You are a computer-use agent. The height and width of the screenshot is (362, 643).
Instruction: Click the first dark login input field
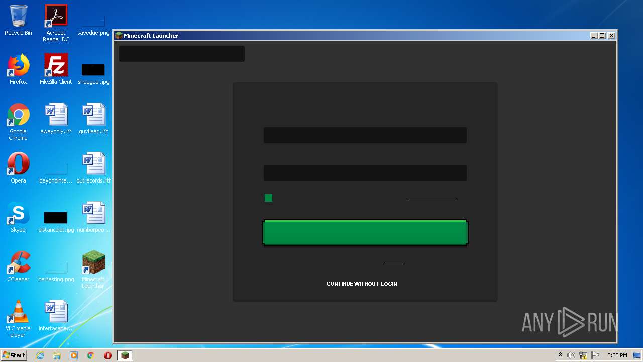[365, 135]
